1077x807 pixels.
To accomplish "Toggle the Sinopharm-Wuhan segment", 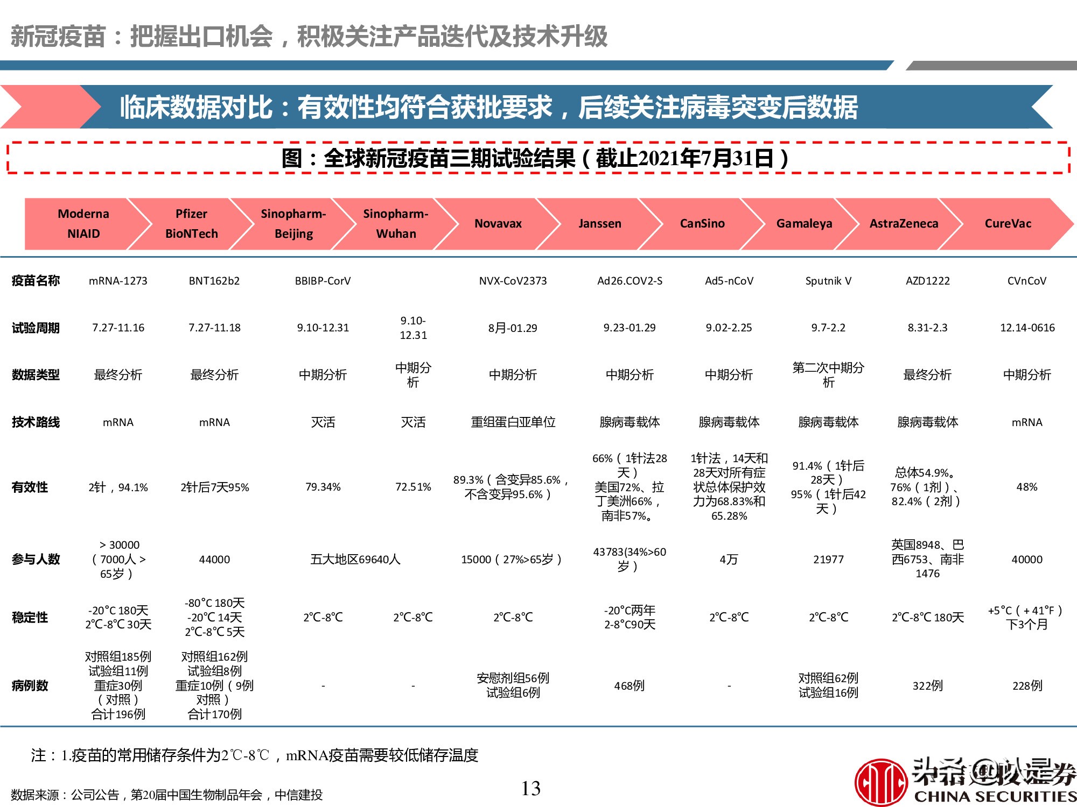I will pyautogui.click(x=396, y=224).
